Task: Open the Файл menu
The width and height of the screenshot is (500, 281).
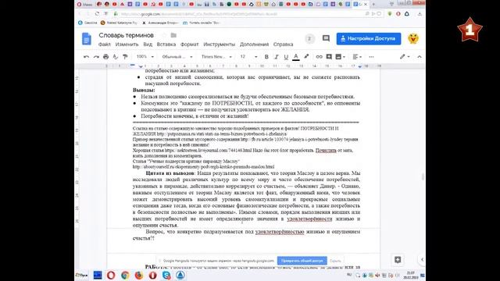Action: [x=104, y=44]
